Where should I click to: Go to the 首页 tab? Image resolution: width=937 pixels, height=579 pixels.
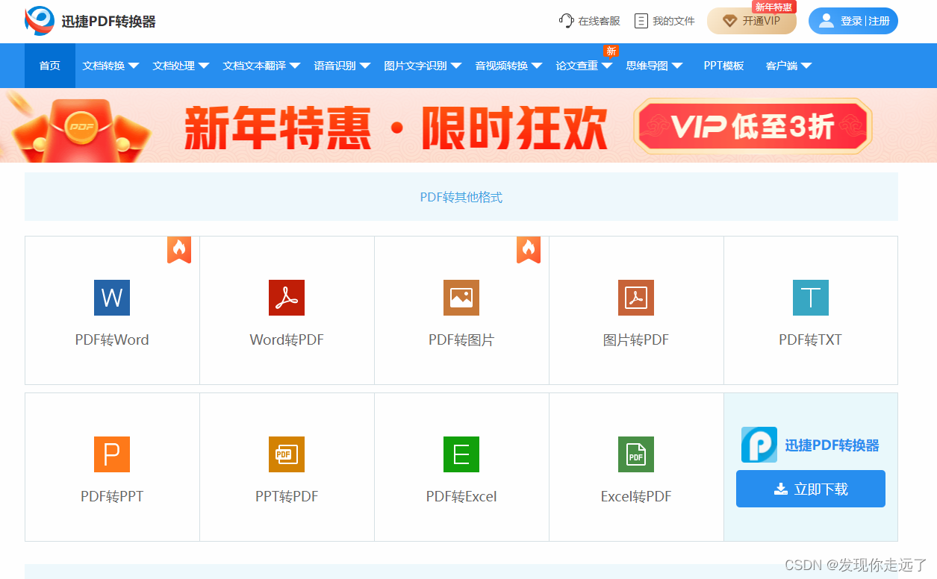pos(50,66)
